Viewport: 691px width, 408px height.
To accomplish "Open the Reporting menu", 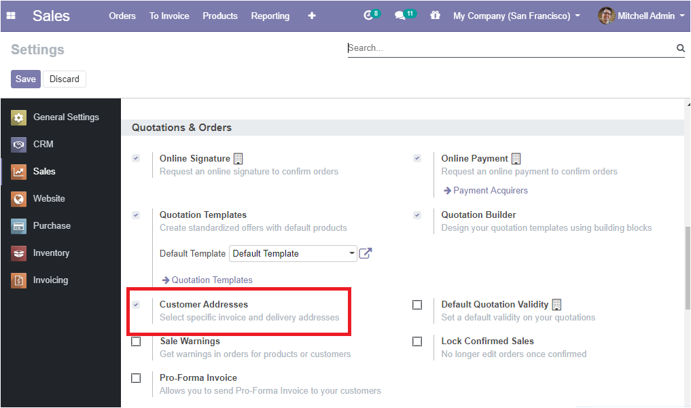I will pyautogui.click(x=270, y=16).
